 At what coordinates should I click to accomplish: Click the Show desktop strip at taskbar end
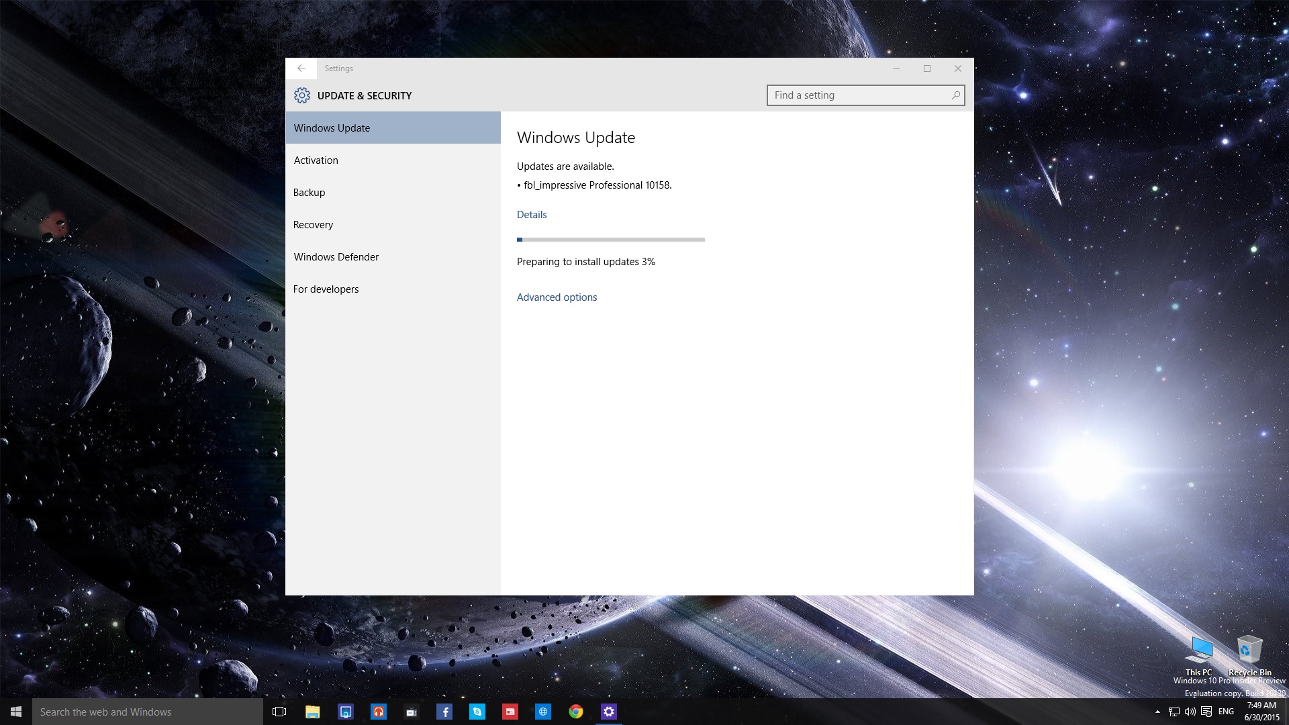click(1286, 712)
